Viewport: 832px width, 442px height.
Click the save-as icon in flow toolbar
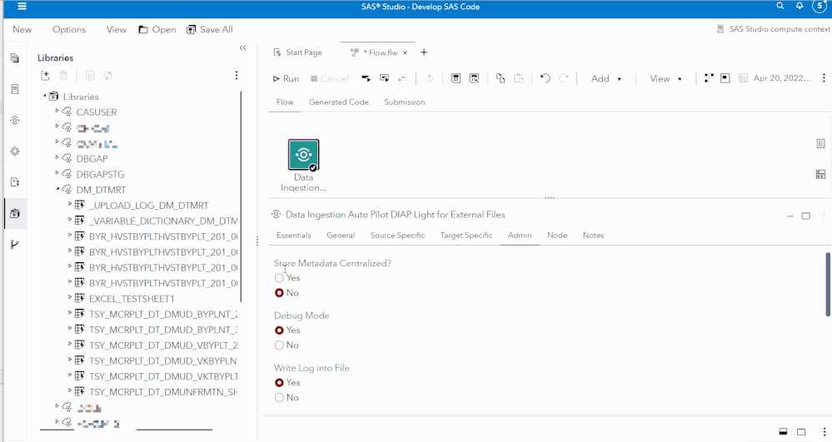pyautogui.click(x=475, y=78)
